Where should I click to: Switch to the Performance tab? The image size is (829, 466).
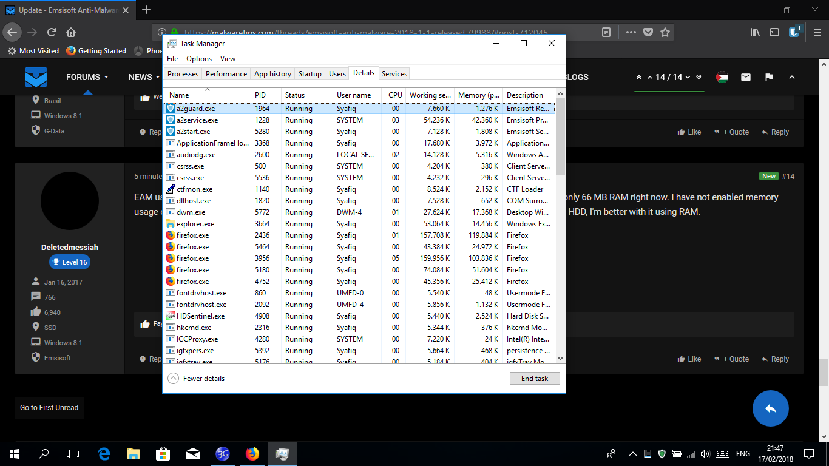[x=226, y=74]
